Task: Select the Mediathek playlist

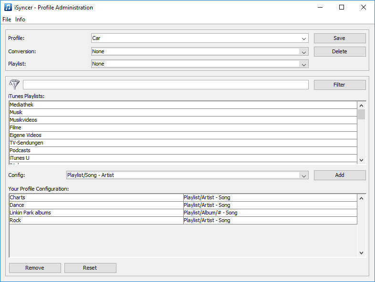Action: tap(183, 105)
